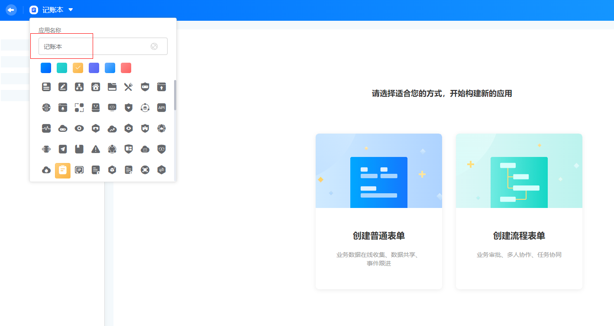This screenshot has height=326, width=614.
Task: Choose the lifebuoy ring icon
Action: (x=145, y=170)
